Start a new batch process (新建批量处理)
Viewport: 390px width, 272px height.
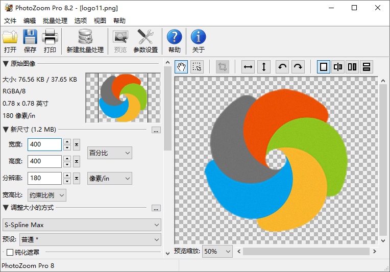pos(85,41)
